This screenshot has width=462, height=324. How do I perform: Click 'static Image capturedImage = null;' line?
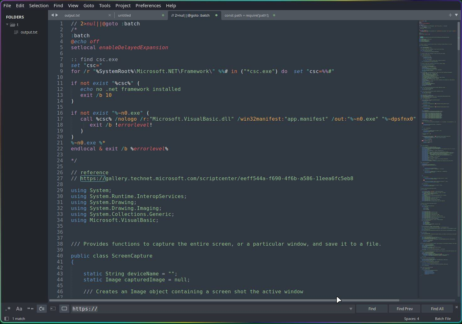137,280
